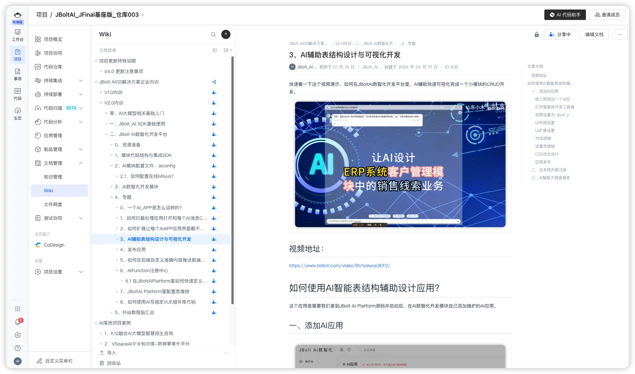
Task: Open the 代码 icon in the left rail
Action: (x=18, y=94)
